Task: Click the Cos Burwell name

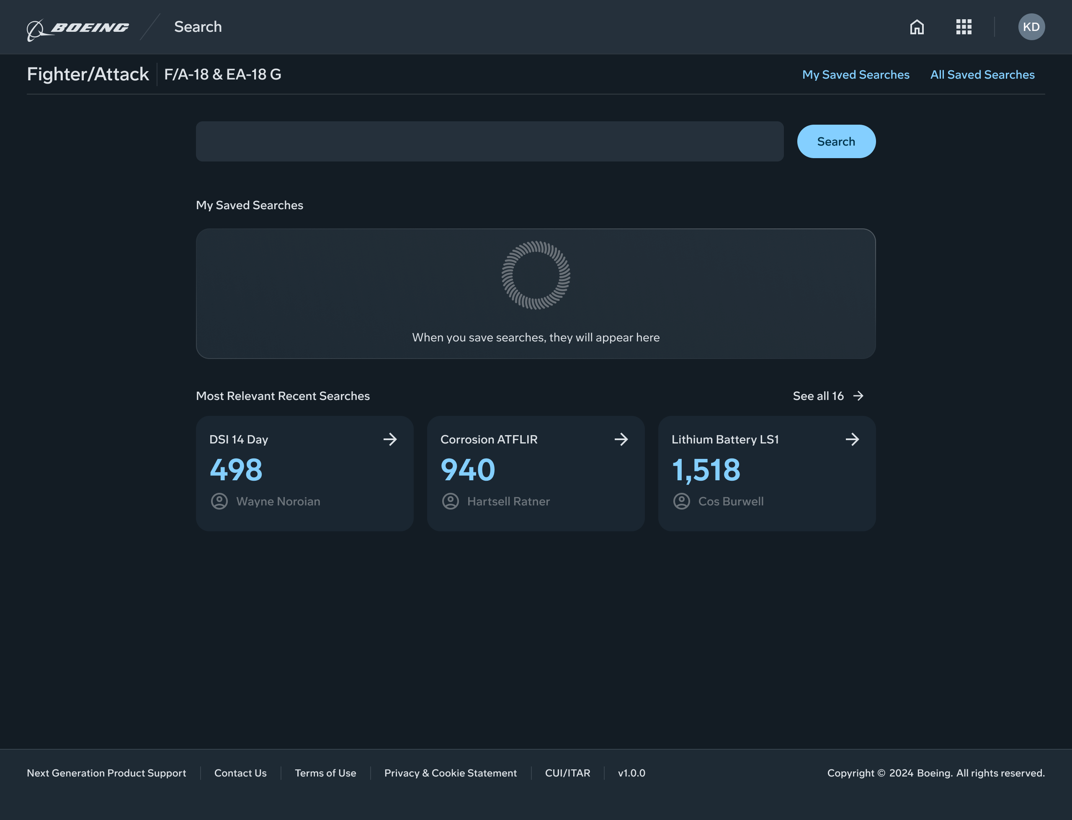Action: [730, 501]
